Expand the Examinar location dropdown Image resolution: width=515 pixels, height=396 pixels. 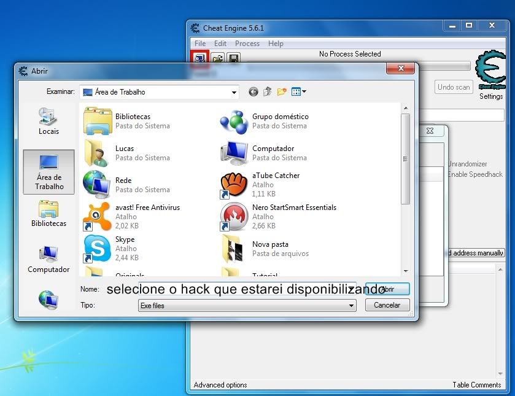[x=234, y=93]
